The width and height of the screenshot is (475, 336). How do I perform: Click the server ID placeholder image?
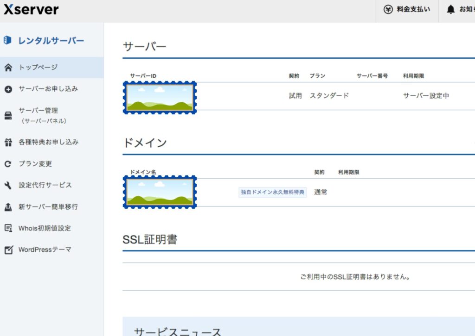pyautogui.click(x=160, y=98)
